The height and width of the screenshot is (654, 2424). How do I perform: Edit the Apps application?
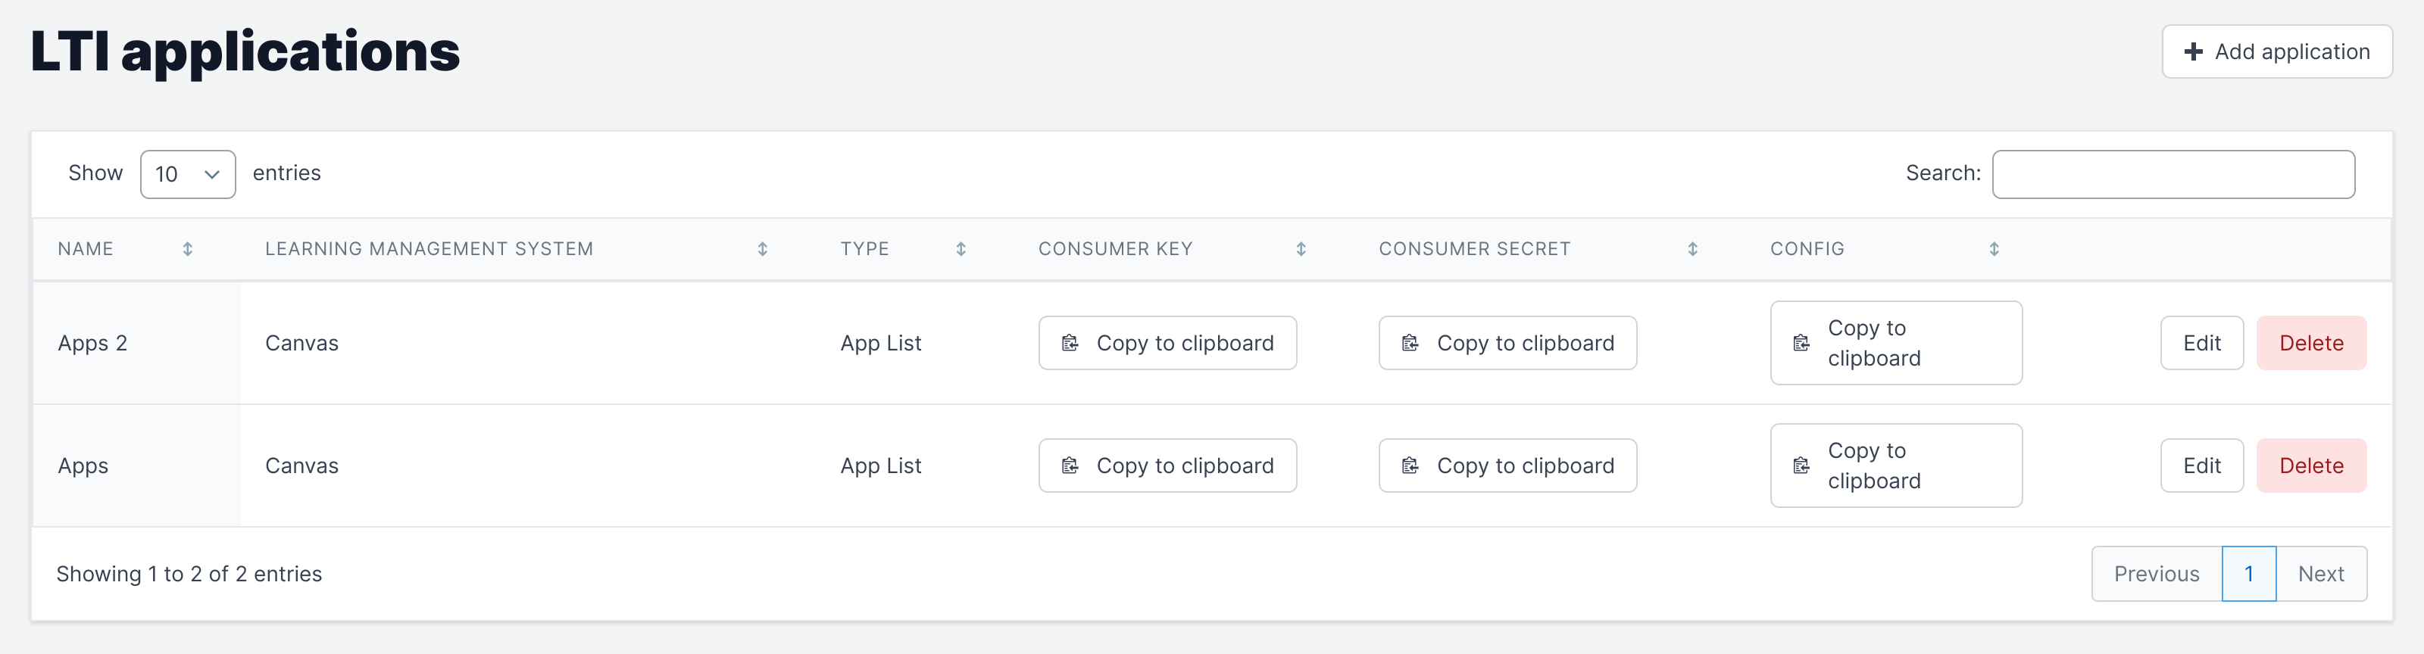pos(2202,465)
